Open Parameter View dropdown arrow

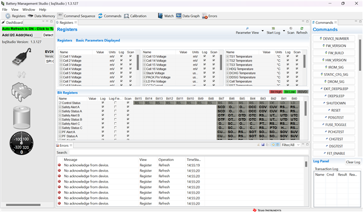click(x=263, y=31)
